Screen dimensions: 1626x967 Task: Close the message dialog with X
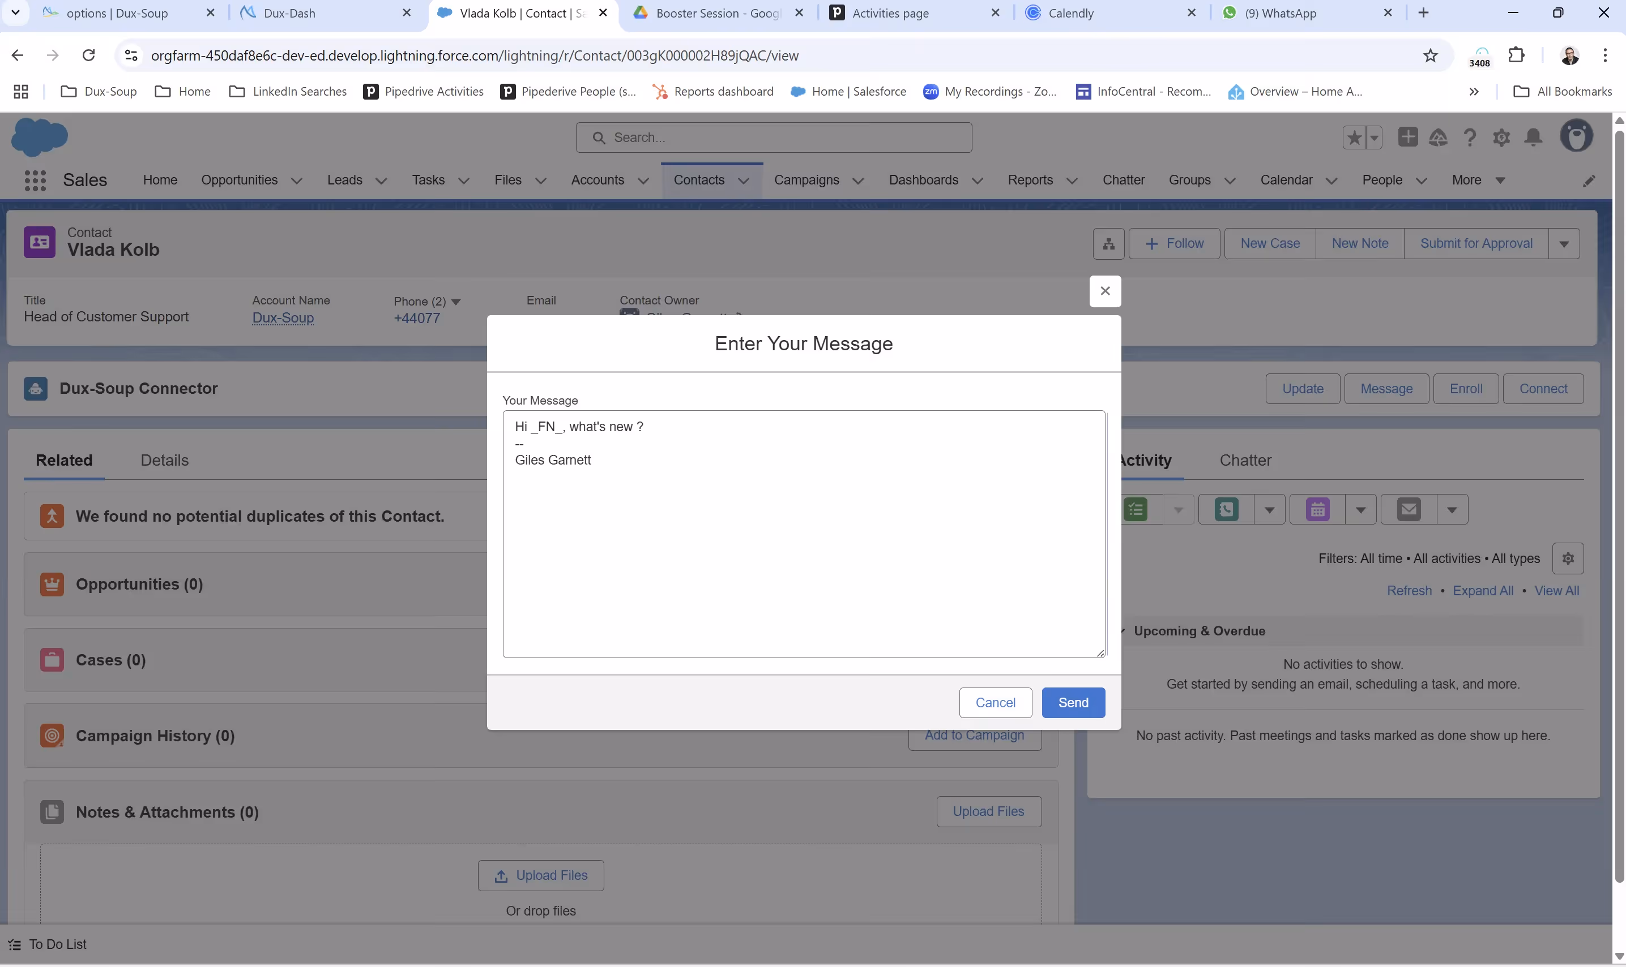pos(1105,291)
